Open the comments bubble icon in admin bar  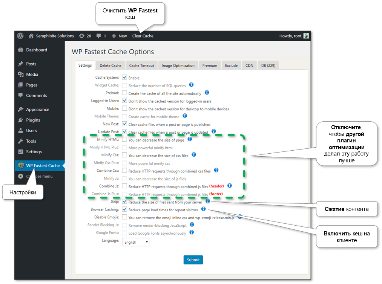click(x=98, y=36)
